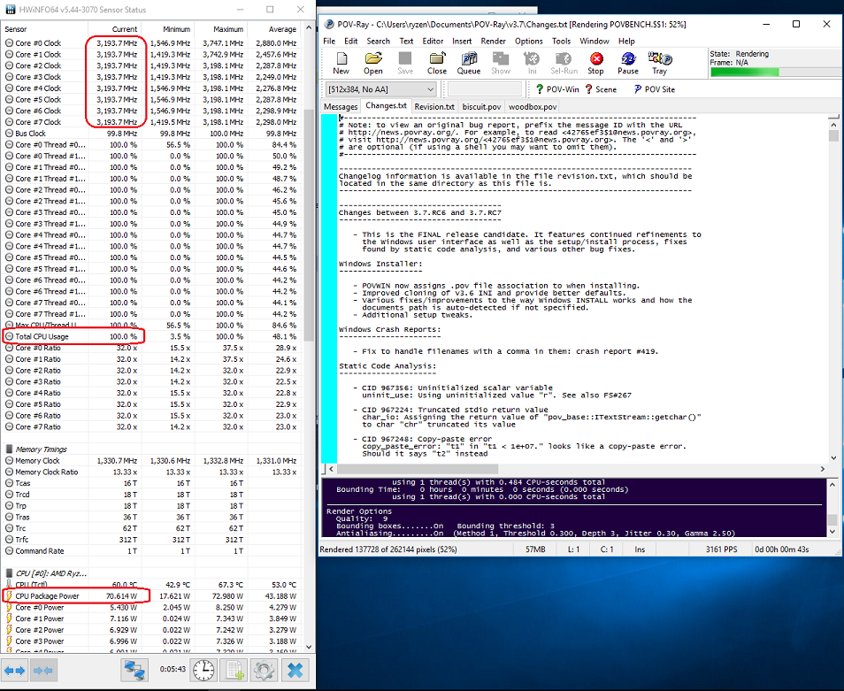Send POV-Ray to Tray icon
The height and width of the screenshot is (691, 844).
659,63
